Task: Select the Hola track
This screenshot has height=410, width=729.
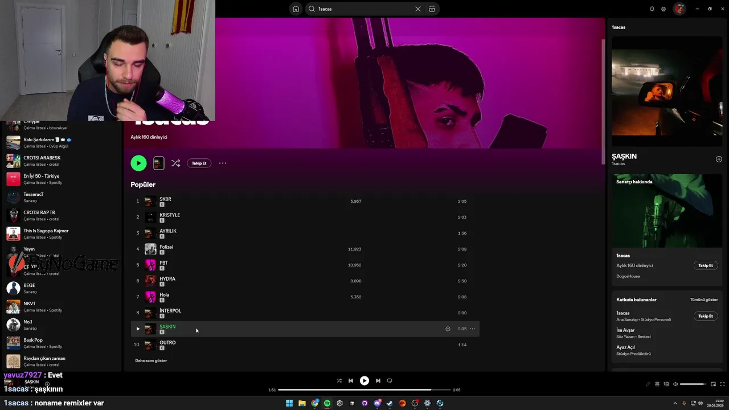Action: tap(305, 297)
